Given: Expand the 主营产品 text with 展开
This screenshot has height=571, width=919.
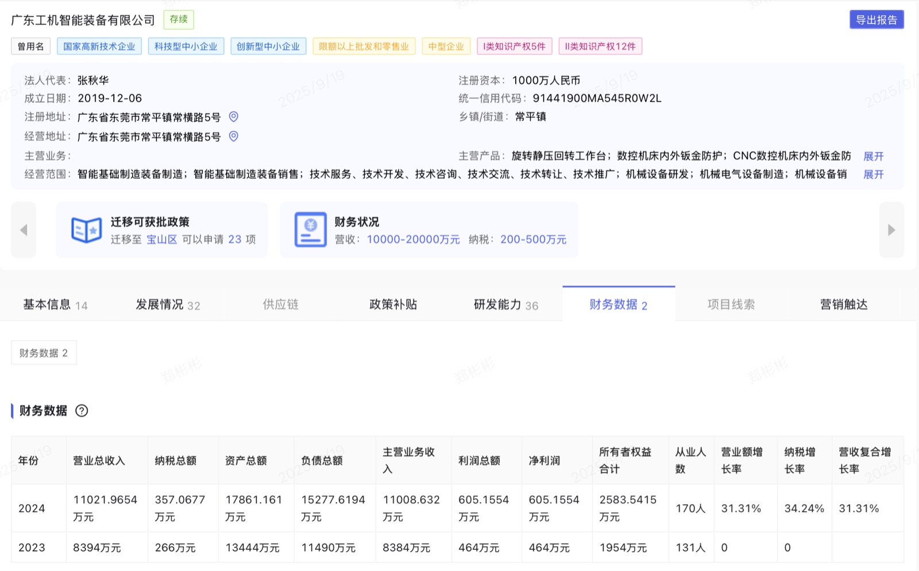Looking at the screenshot, I should [873, 156].
